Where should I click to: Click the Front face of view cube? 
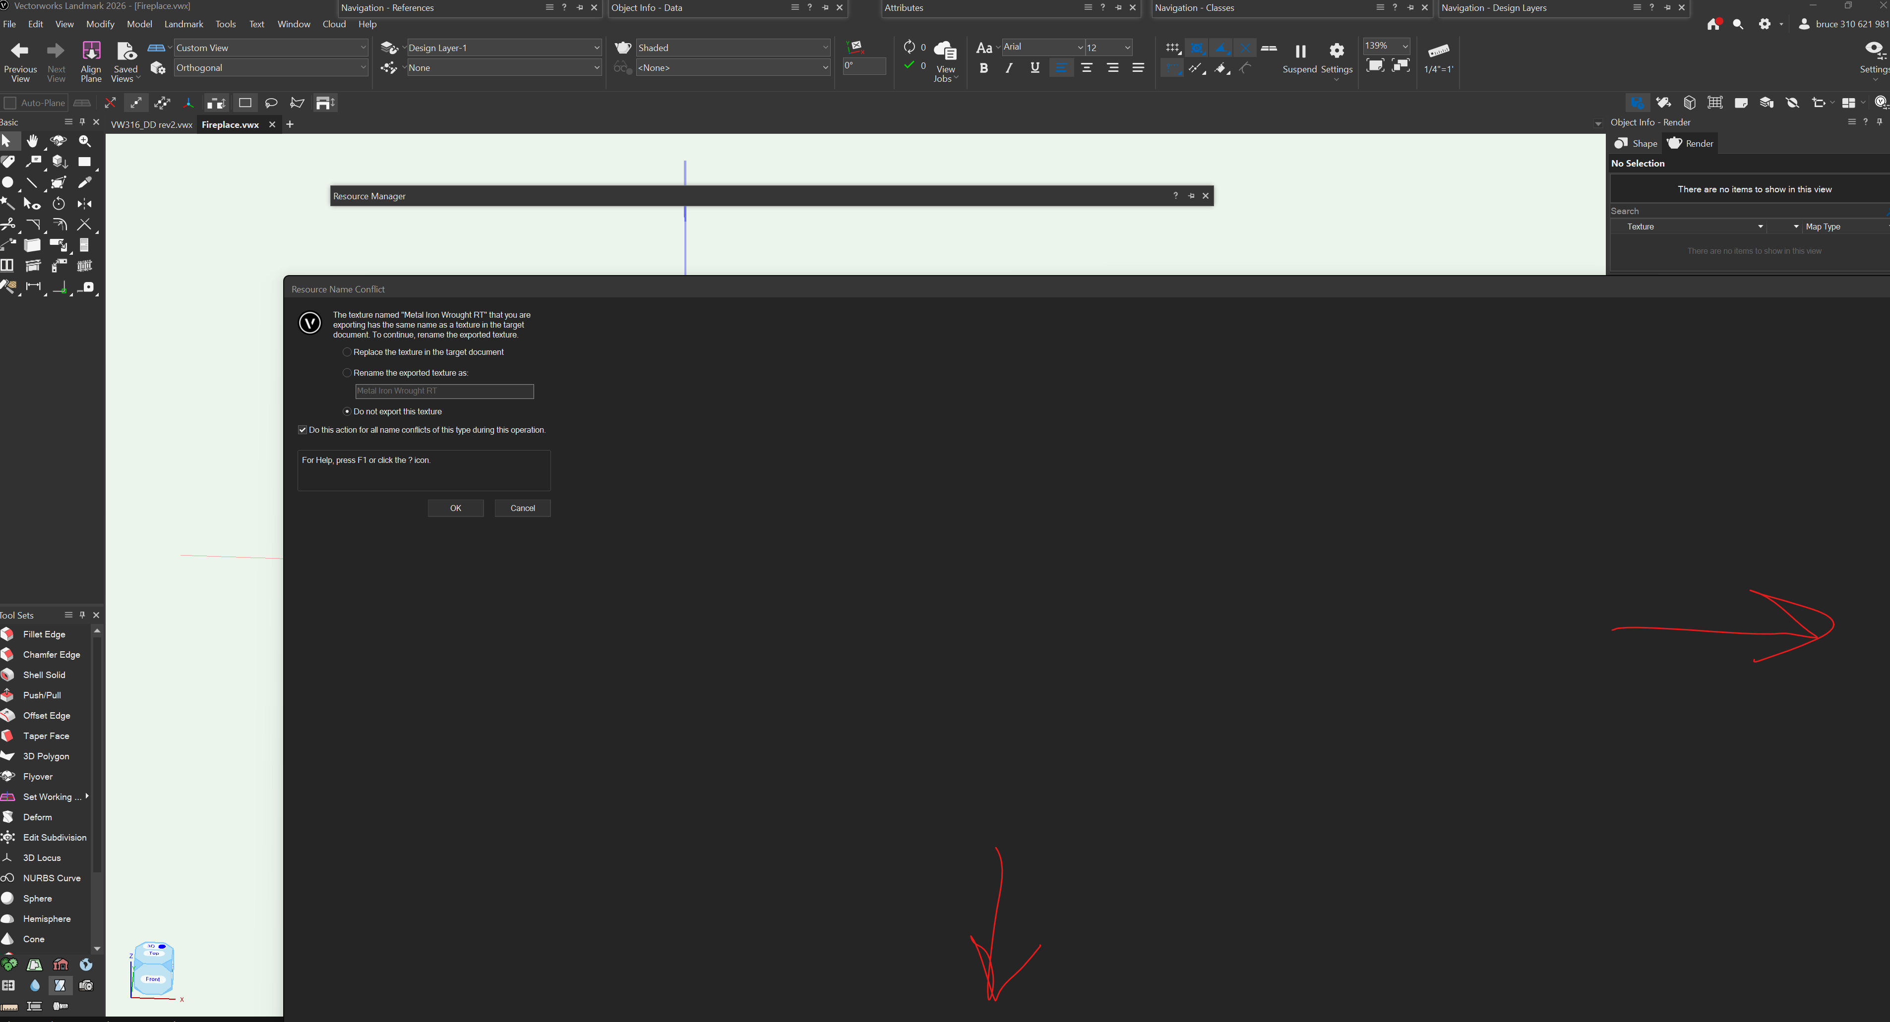click(153, 979)
